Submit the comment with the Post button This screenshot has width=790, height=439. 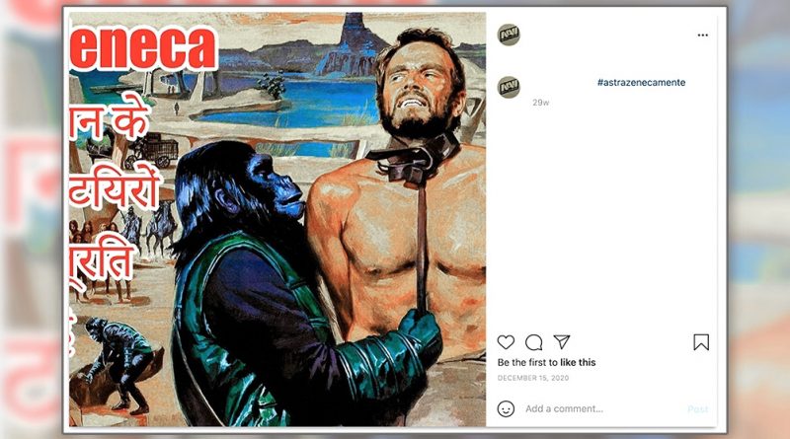pos(698,408)
